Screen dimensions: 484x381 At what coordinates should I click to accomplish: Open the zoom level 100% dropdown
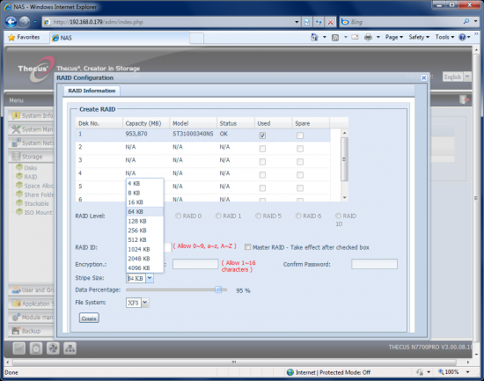click(468, 372)
